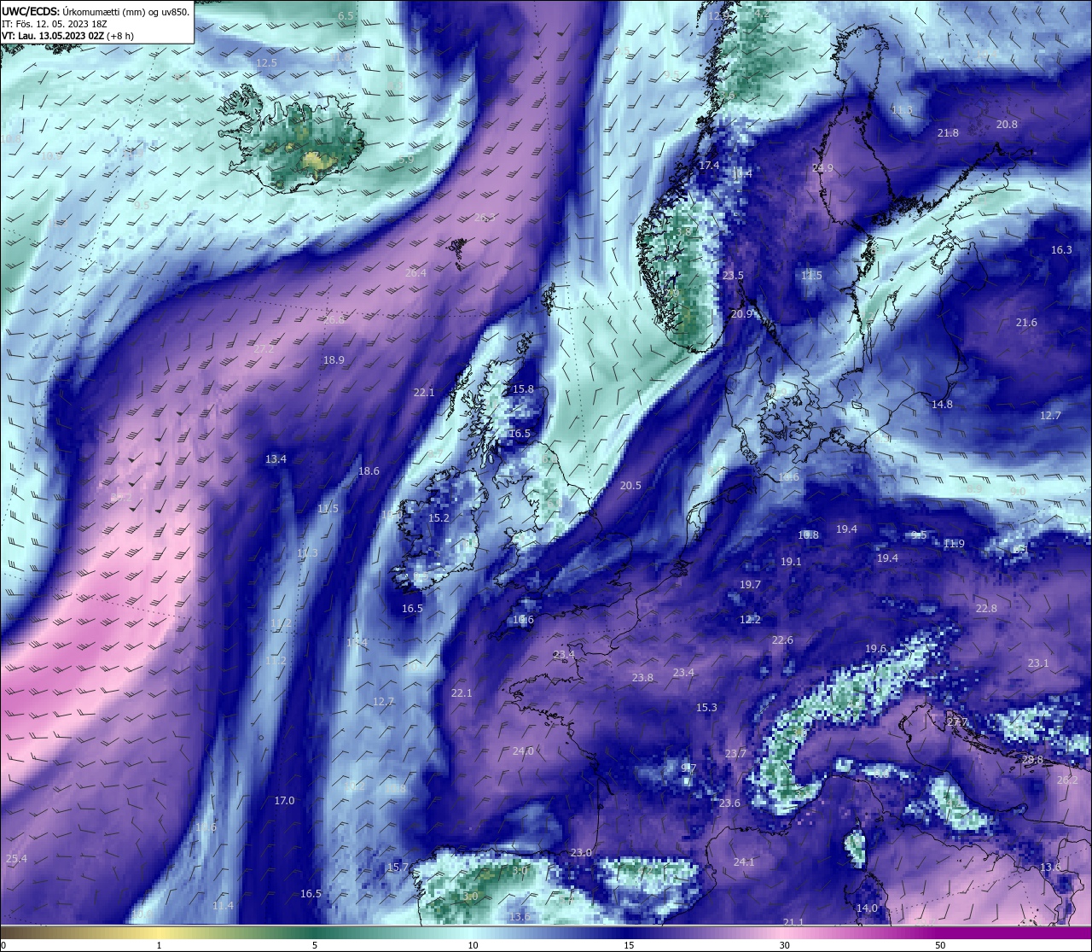The image size is (1092, 952).
Task: Click the '26.8' map value
Action: click(x=334, y=320)
